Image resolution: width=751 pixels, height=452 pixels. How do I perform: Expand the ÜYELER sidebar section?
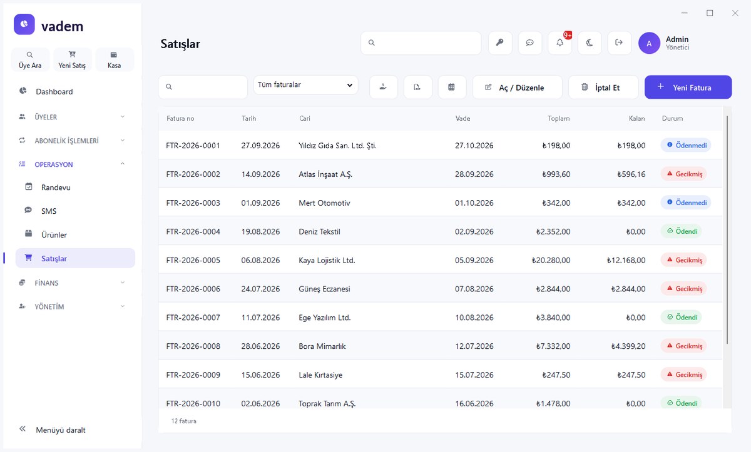tap(73, 117)
